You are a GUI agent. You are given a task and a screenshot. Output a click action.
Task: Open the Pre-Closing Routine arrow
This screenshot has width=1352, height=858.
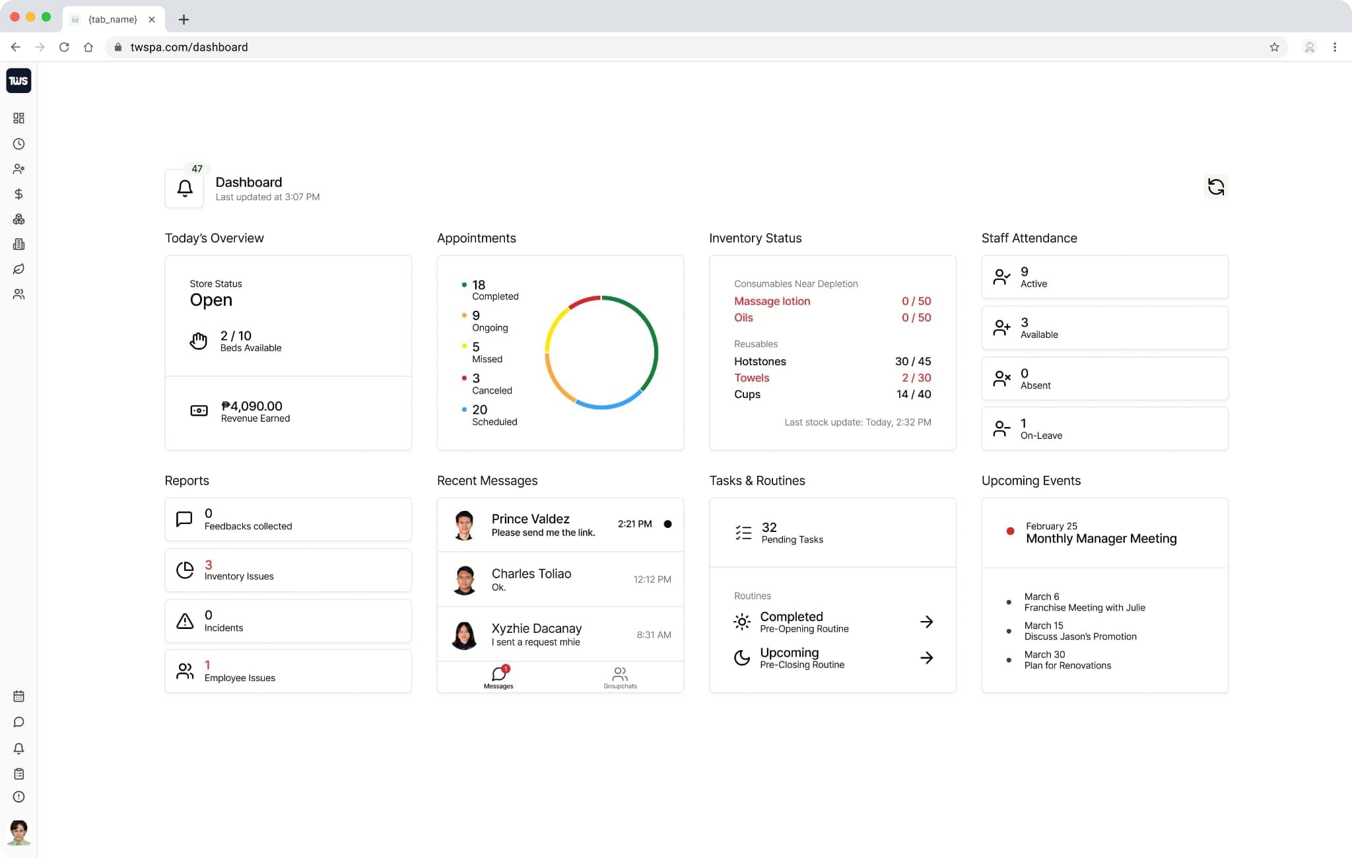click(x=926, y=657)
